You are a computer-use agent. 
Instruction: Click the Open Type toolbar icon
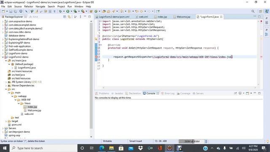[104, 11]
